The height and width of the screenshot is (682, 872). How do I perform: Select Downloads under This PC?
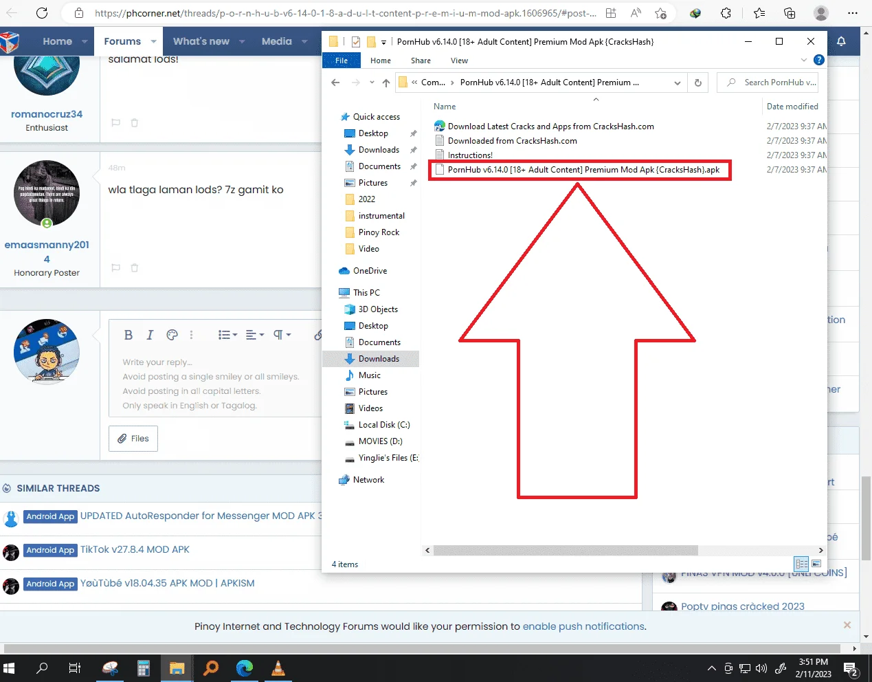[x=378, y=359]
